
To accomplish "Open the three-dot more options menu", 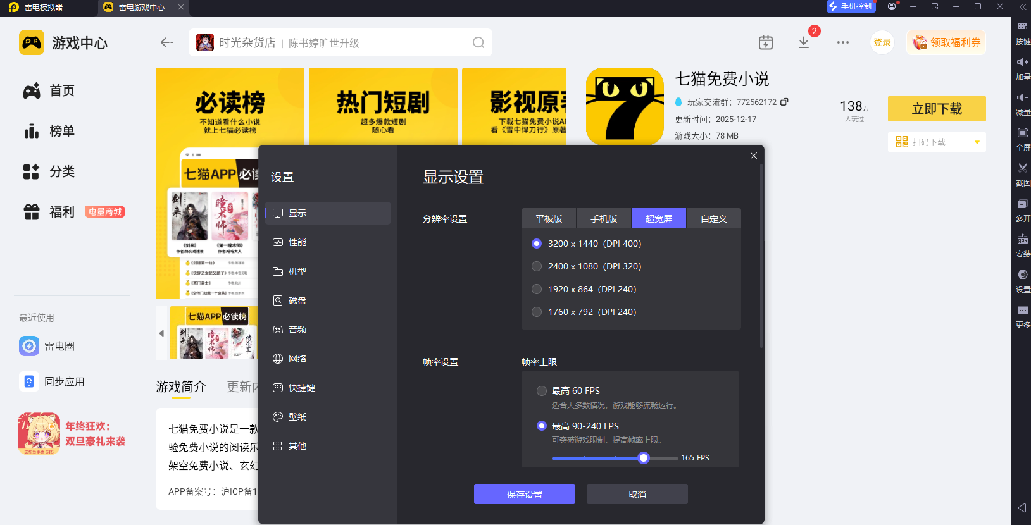I will pyautogui.click(x=843, y=42).
